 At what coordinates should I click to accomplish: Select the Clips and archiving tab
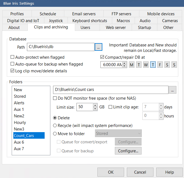pyautogui.click(x=51, y=27)
